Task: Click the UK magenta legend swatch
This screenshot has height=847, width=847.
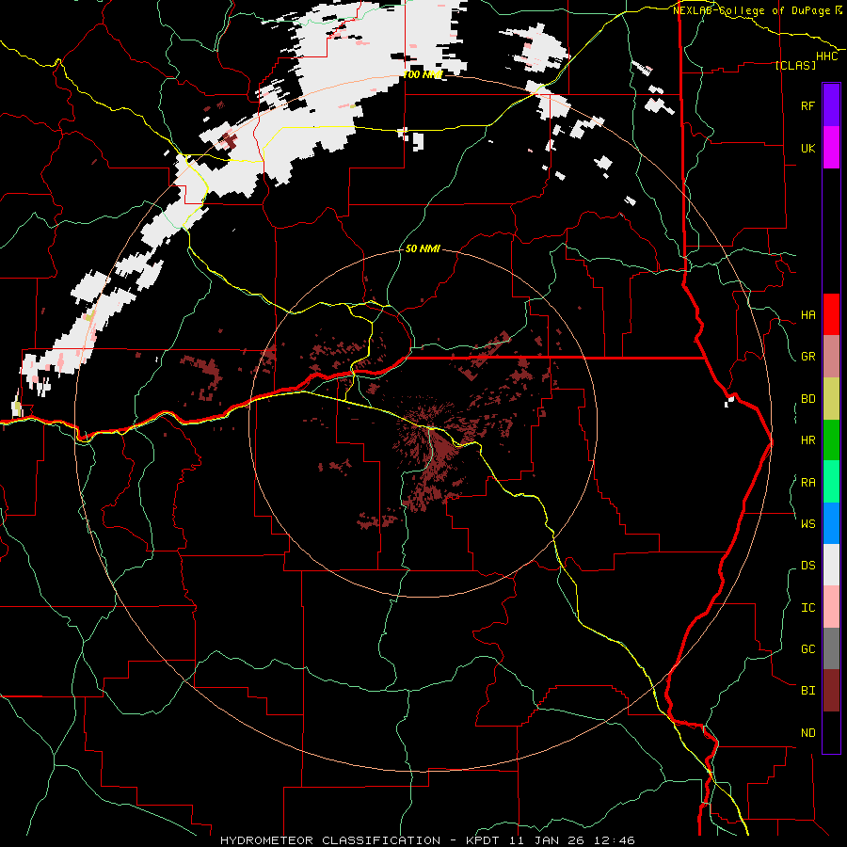Action: 831,148
